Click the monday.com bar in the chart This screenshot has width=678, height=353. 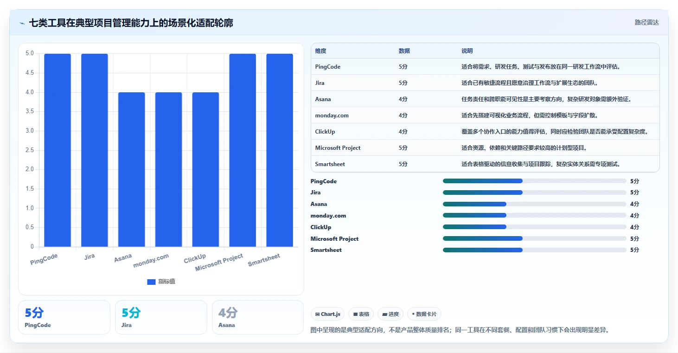coord(169,170)
